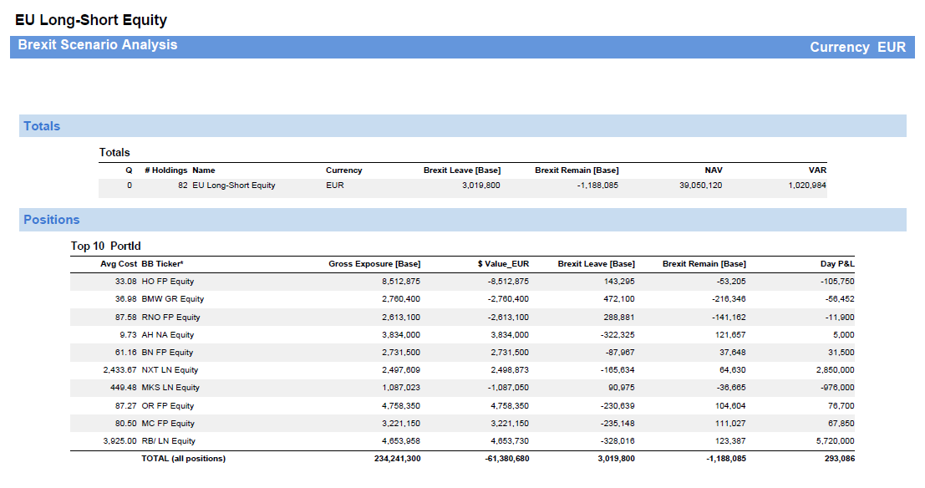Click the Brexit Scenario Analysis banner title
925x488 pixels.
point(98,45)
